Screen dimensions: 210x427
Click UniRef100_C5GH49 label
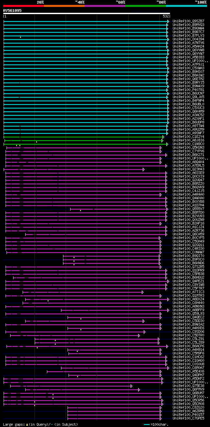(x=188, y=241)
